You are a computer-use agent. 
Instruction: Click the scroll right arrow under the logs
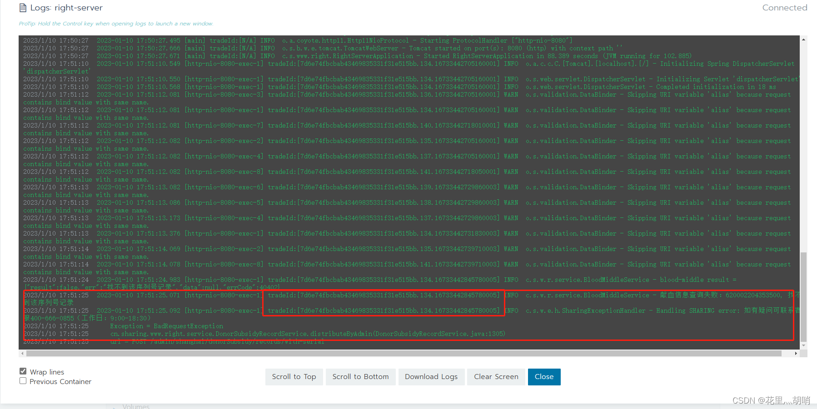(x=796, y=353)
